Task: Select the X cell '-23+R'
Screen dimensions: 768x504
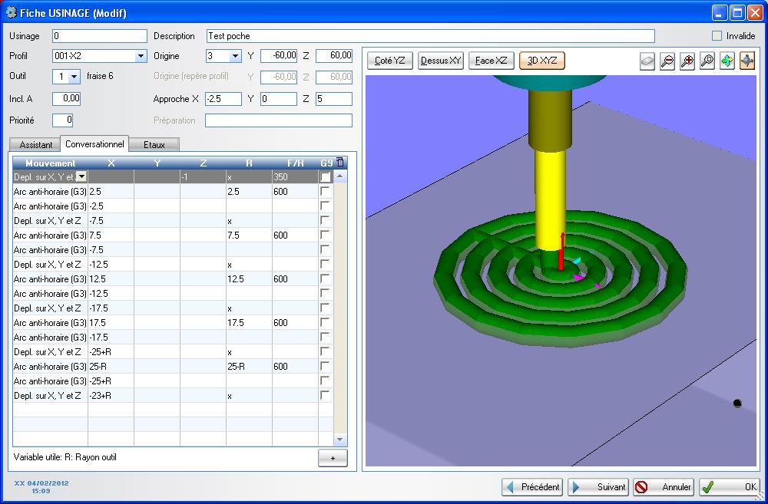Action: (111, 395)
